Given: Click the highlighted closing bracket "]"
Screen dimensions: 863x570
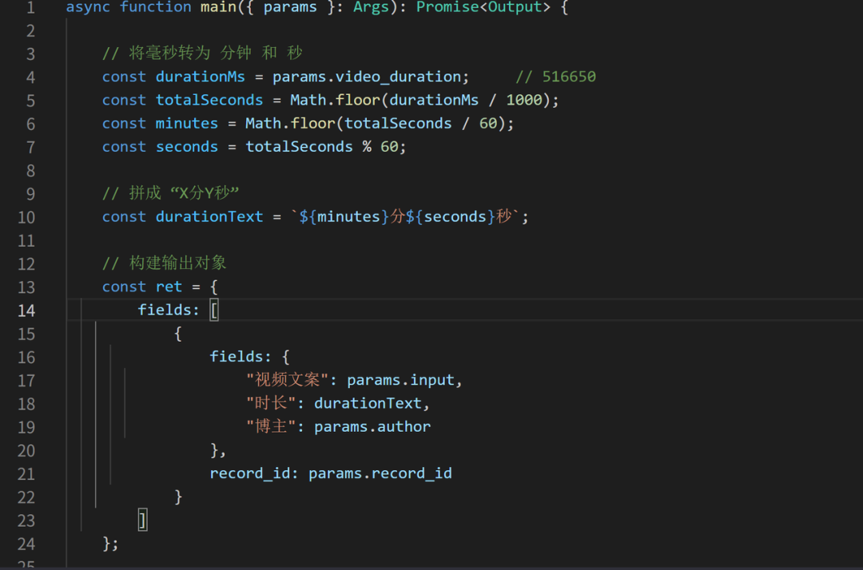Looking at the screenshot, I should tap(142, 520).
